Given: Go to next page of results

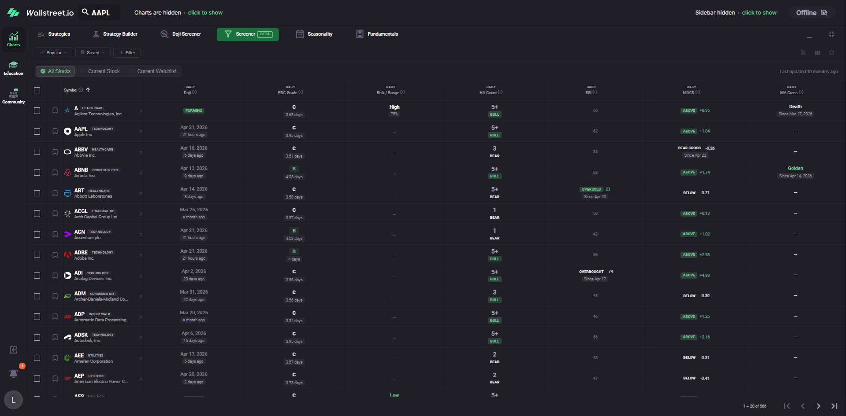Looking at the screenshot, I should point(818,406).
